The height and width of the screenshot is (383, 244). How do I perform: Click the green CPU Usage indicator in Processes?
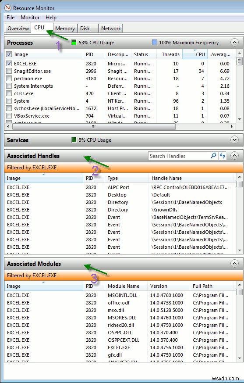point(74,43)
